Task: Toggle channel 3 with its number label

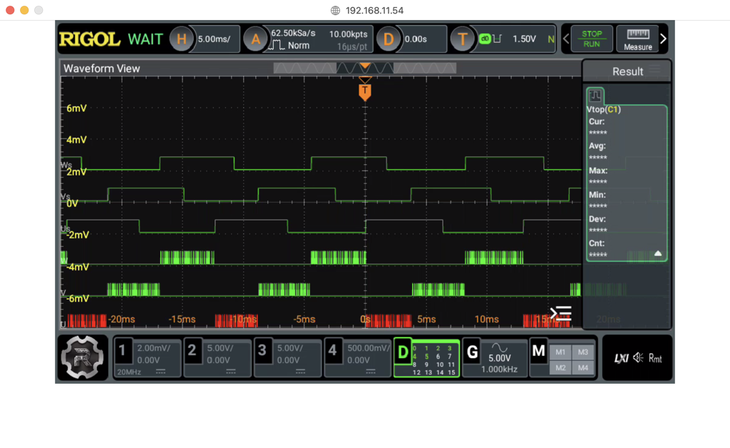Action: [262, 350]
